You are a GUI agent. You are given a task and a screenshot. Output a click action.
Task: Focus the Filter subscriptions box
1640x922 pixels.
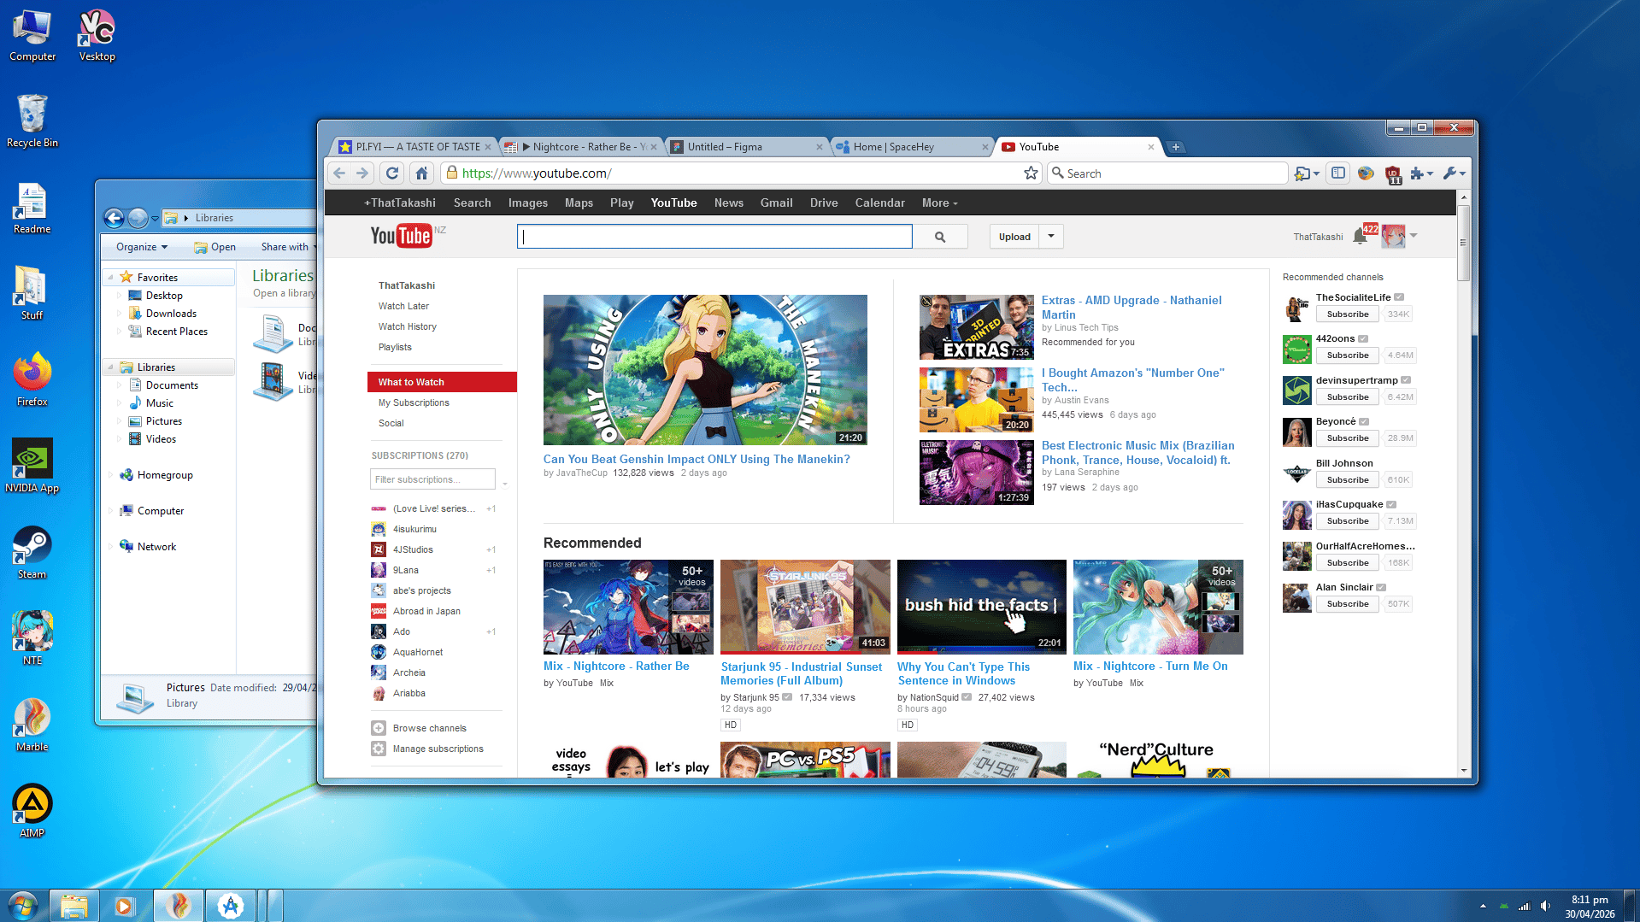coord(432,479)
